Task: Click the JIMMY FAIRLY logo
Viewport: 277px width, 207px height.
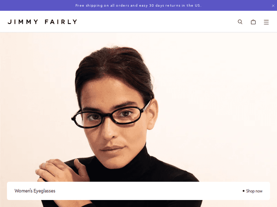Action: tap(42, 22)
